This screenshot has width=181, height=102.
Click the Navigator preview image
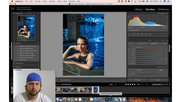pos(26,28)
